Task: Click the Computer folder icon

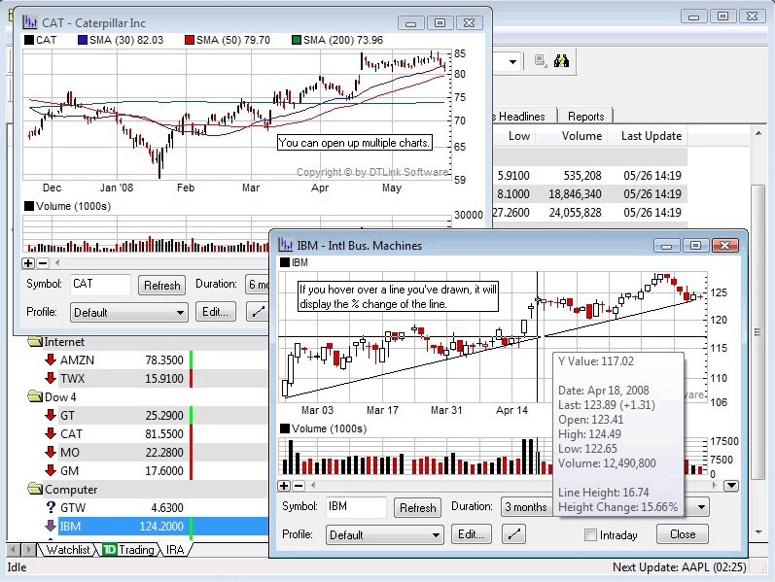Action: 36,489
